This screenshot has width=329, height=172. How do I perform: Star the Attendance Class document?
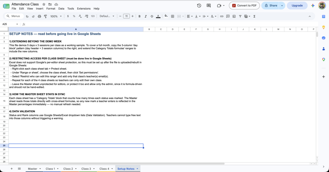[44, 4]
